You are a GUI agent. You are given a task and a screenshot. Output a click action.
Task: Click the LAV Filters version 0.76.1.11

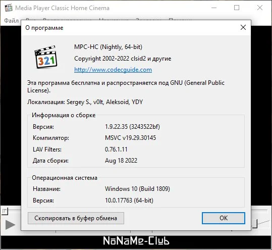point(116,149)
